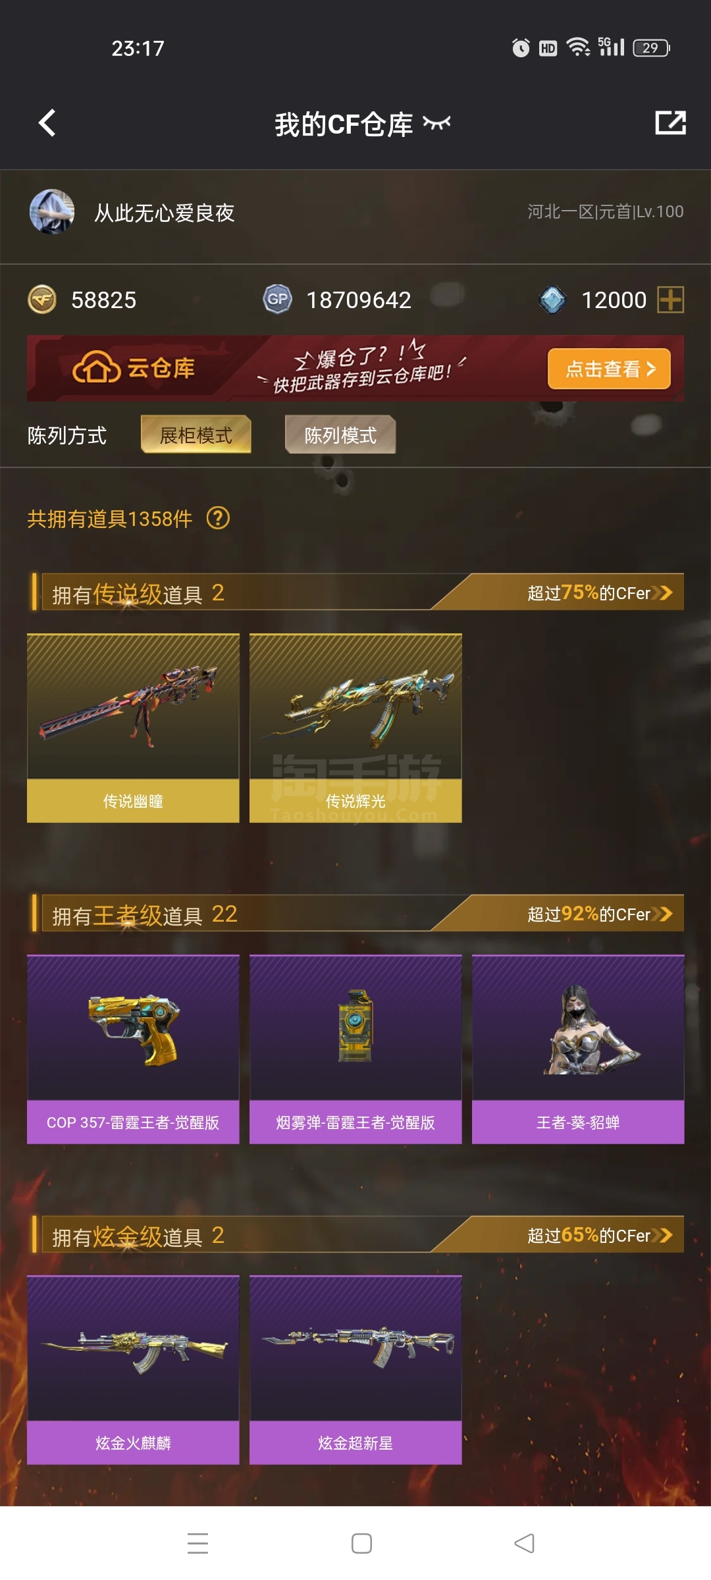Image resolution: width=711 pixels, height=1580 pixels.
Task: Open the 传说幽瞳 weapon thumbnail
Action: click(133, 728)
